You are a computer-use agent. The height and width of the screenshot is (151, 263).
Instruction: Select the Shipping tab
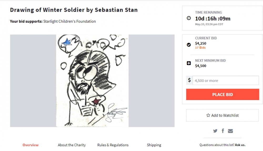point(154,145)
